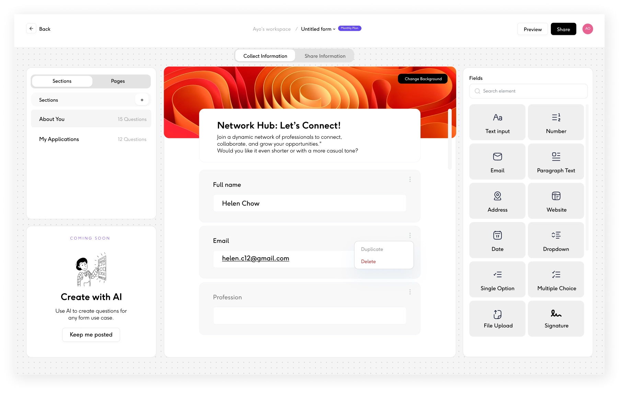The image size is (623, 393).
Task: Click the form's vertical scrollbar
Action: (450, 139)
